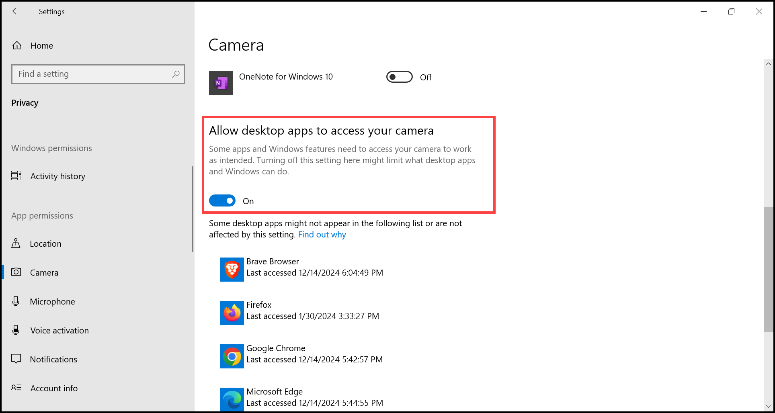Screen dimensions: 775x413
Task: Click the search magnifier icon
Action: [x=176, y=74]
